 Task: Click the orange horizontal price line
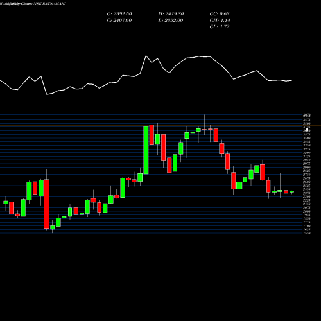tap(160, 125)
